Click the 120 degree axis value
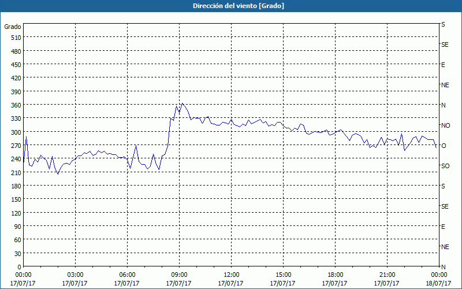Screen dimensions: 462x289 (16, 213)
